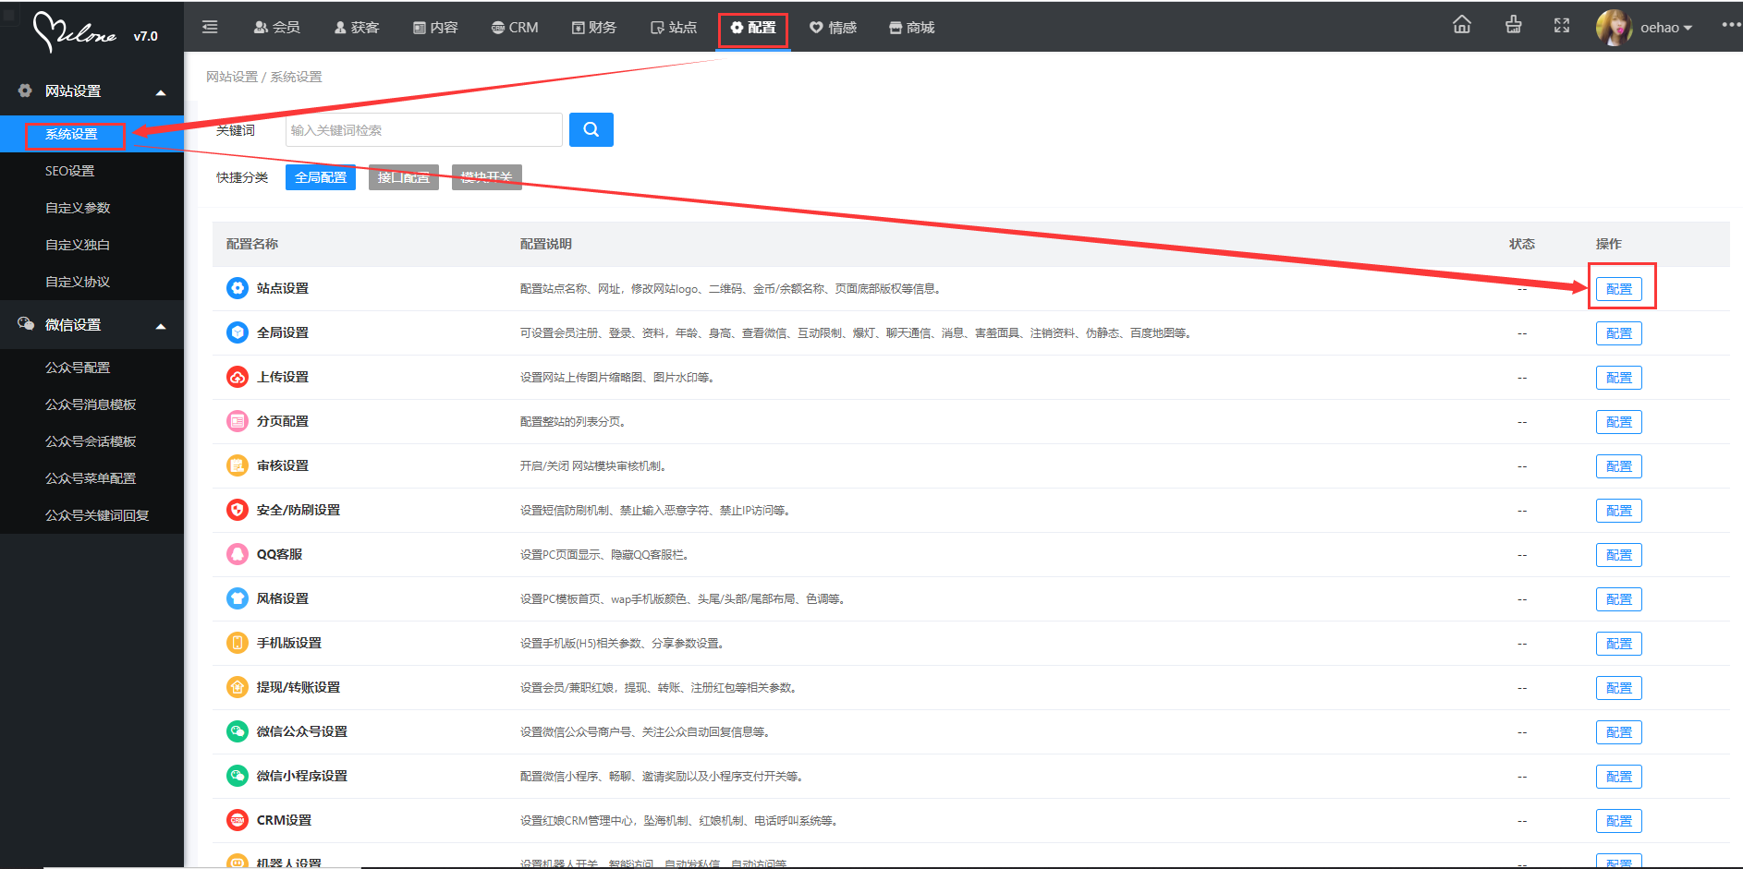Select the 配置 top menu
The height and width of the screenshot is (869, 1743).
pos(753,28)
